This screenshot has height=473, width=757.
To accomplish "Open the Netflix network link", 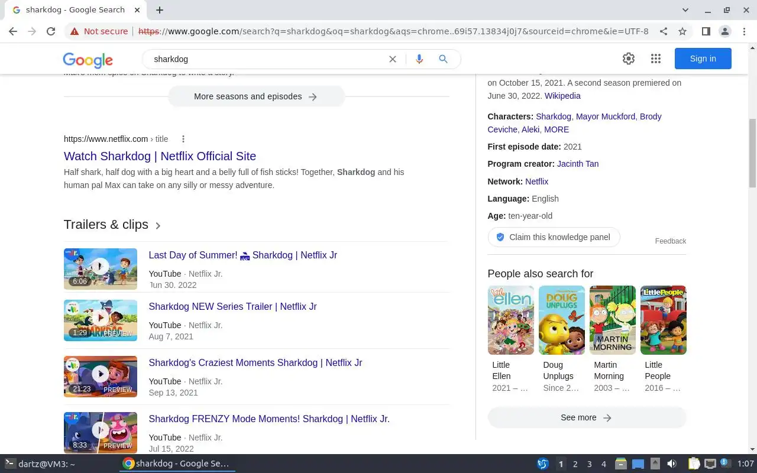I will click(536, 182).
